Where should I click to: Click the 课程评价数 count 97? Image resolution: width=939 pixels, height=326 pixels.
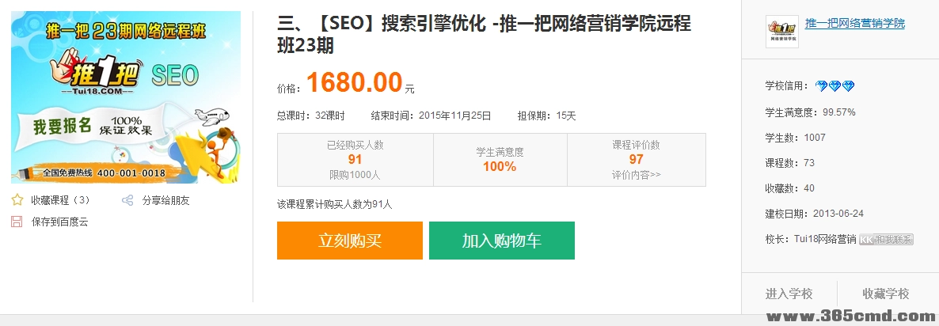(636, 160)
